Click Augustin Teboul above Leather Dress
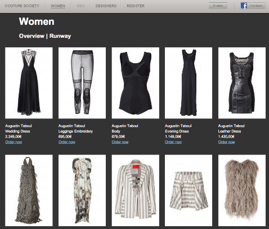The height and width of the screenshot is (229, 269). click(x=231, y=126)
